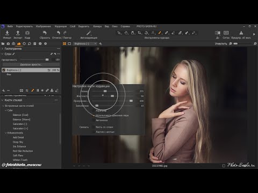Toggle Использовать давление пера checkbox
The image size is (258, 193).
(x=94, y=115)
